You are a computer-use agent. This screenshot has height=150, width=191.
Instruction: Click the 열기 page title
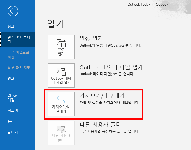[x=55, y=24]
